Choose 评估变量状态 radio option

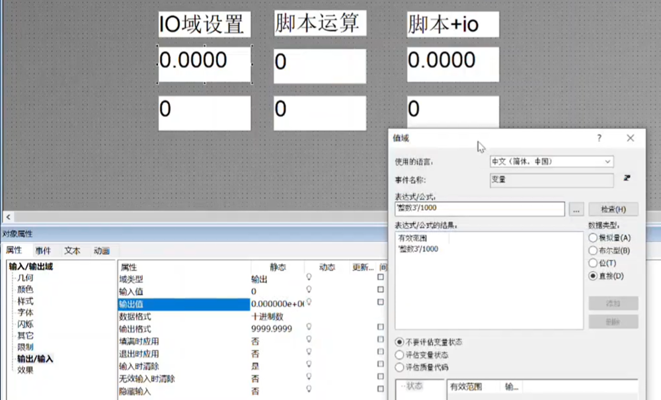(x=399, y=354)
